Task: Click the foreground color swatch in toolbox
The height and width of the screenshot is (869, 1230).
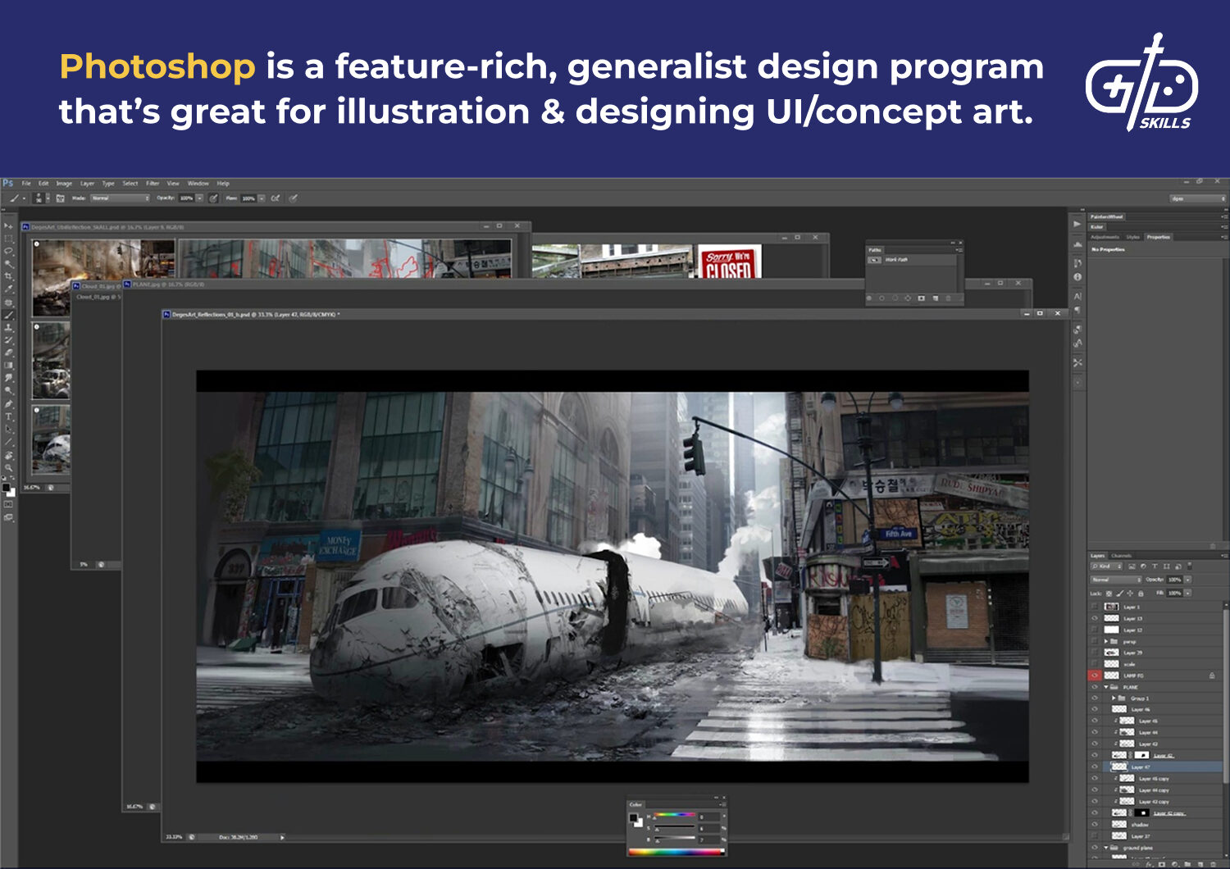Action: click(6, 489)
